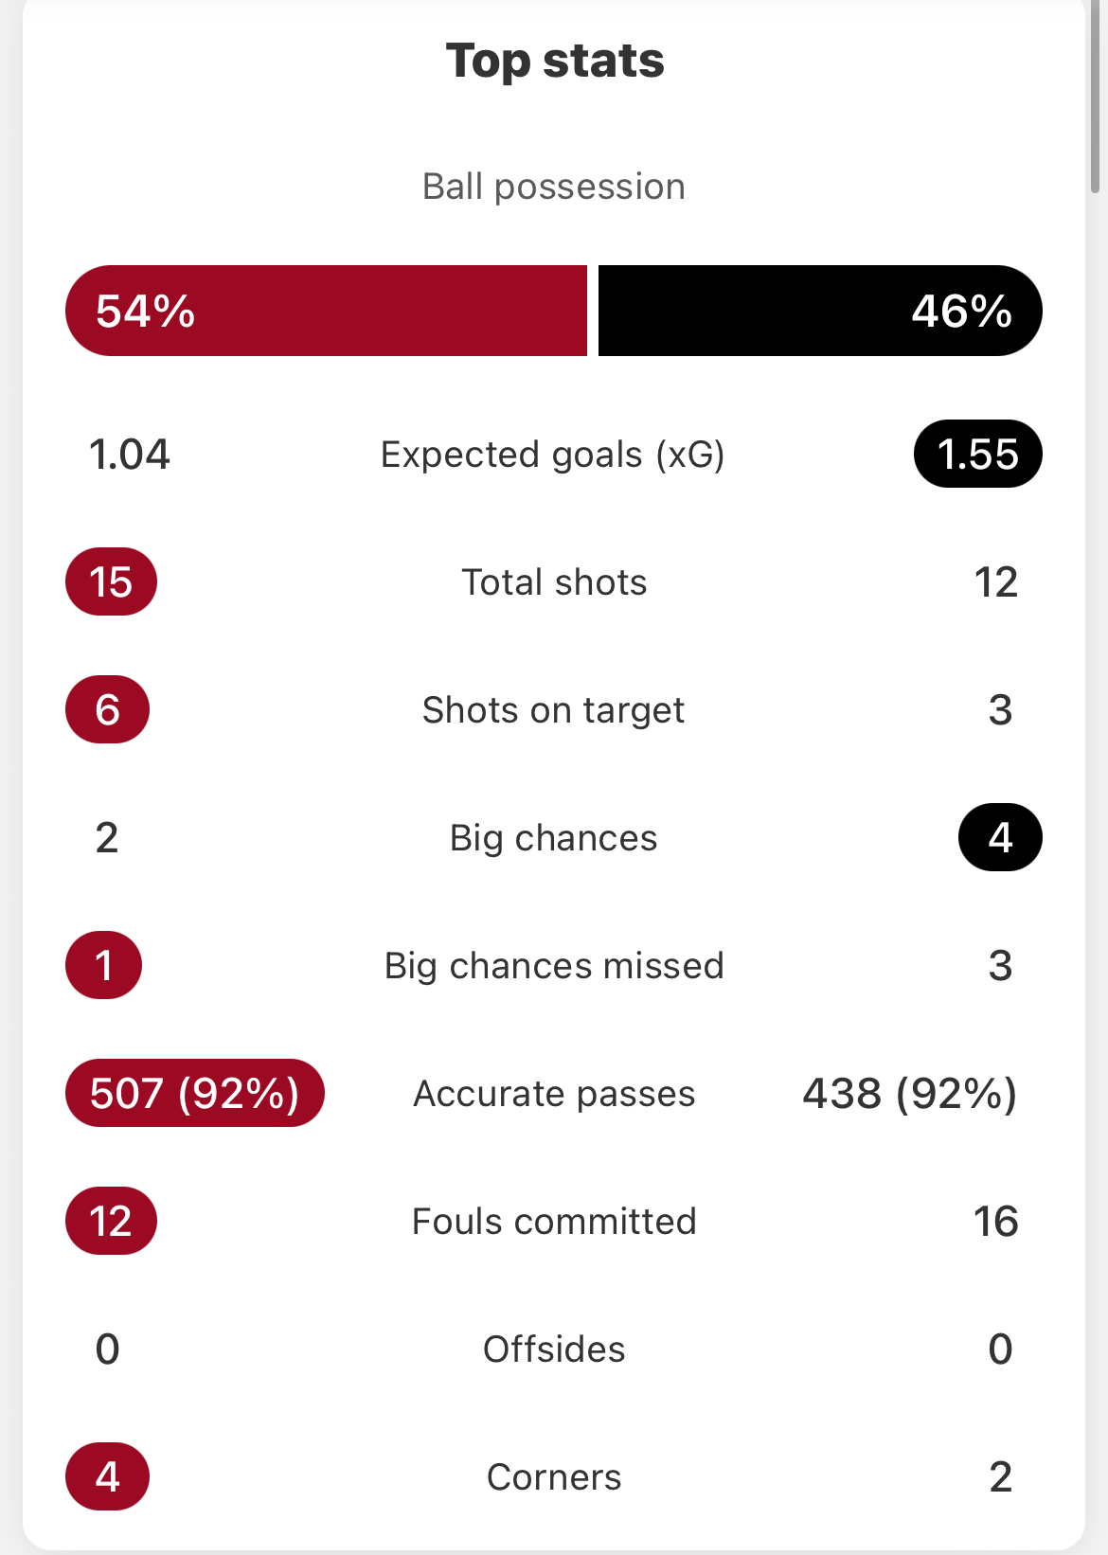The height and width of the screenshot is (1555, 1108).
Task: Select the Total shots row label
Action: coord(554,582)
